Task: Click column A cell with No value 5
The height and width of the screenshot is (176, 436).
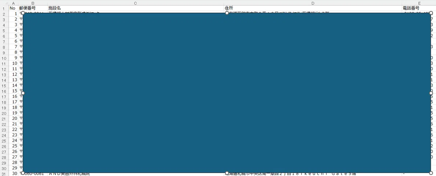Action: (13, 36)
